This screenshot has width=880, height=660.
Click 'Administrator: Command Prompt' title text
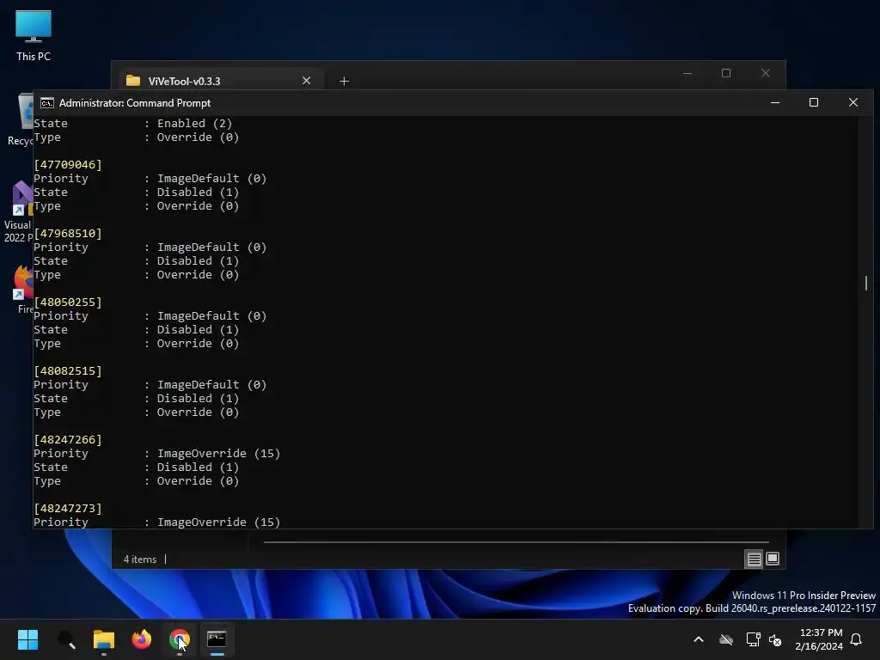(135, 103)
